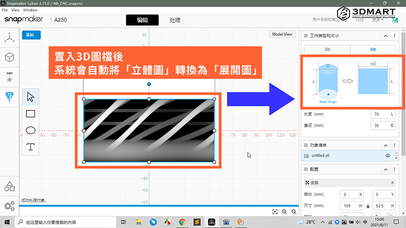
Task: Pick the text tool
Action: tap(30, 147)
